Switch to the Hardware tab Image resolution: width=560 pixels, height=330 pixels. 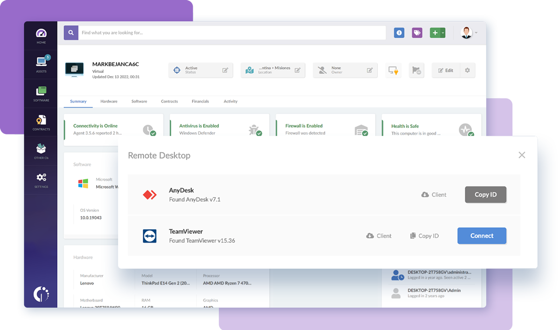click(x=109, y=101)
